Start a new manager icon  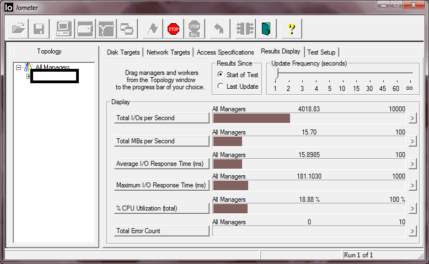point(64,29)
